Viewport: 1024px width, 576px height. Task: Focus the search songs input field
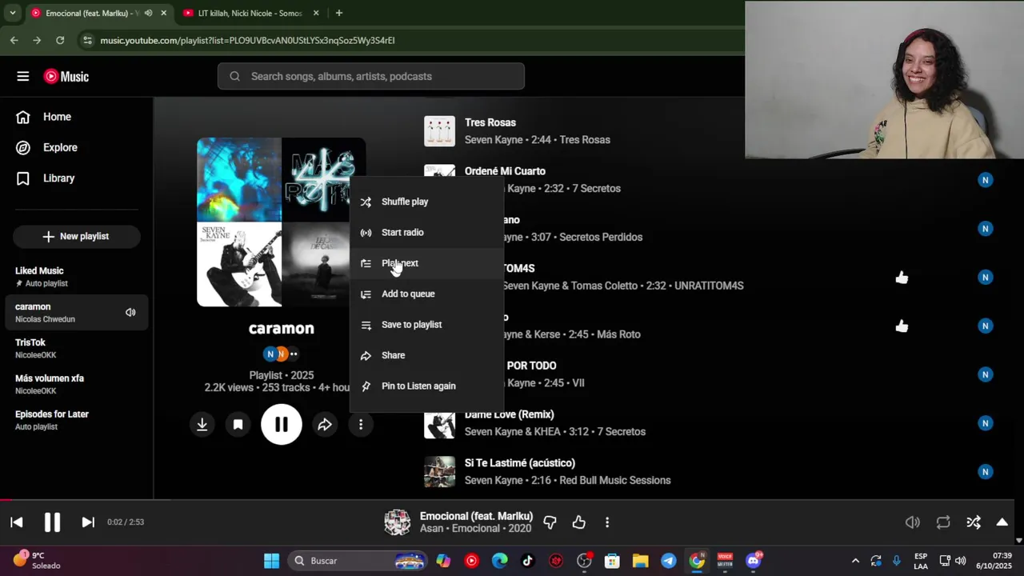coord(371,76)
